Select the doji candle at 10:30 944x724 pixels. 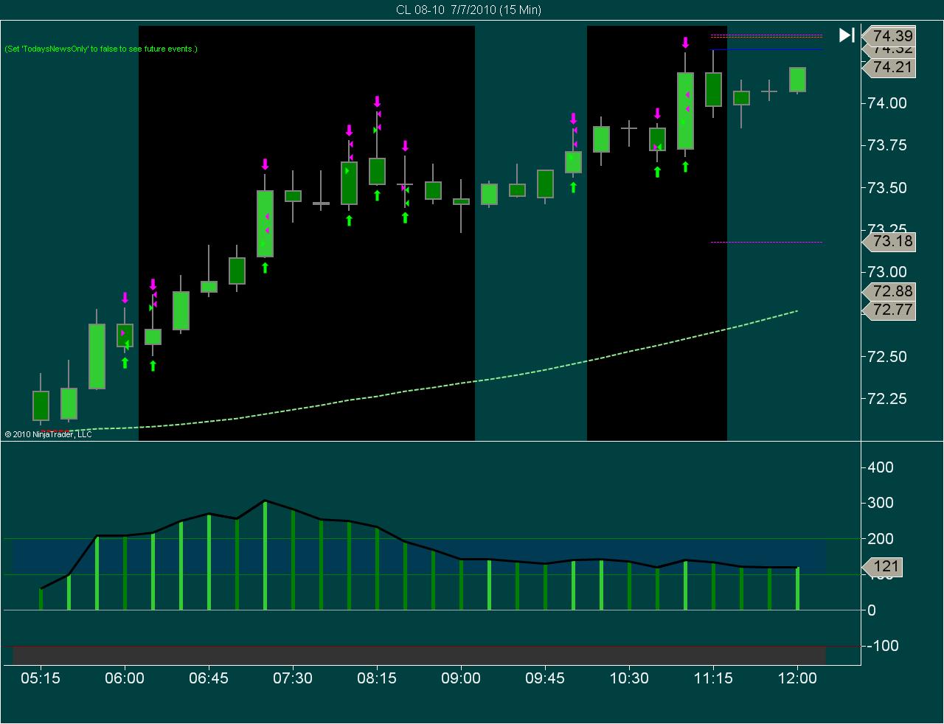(629, 128)
